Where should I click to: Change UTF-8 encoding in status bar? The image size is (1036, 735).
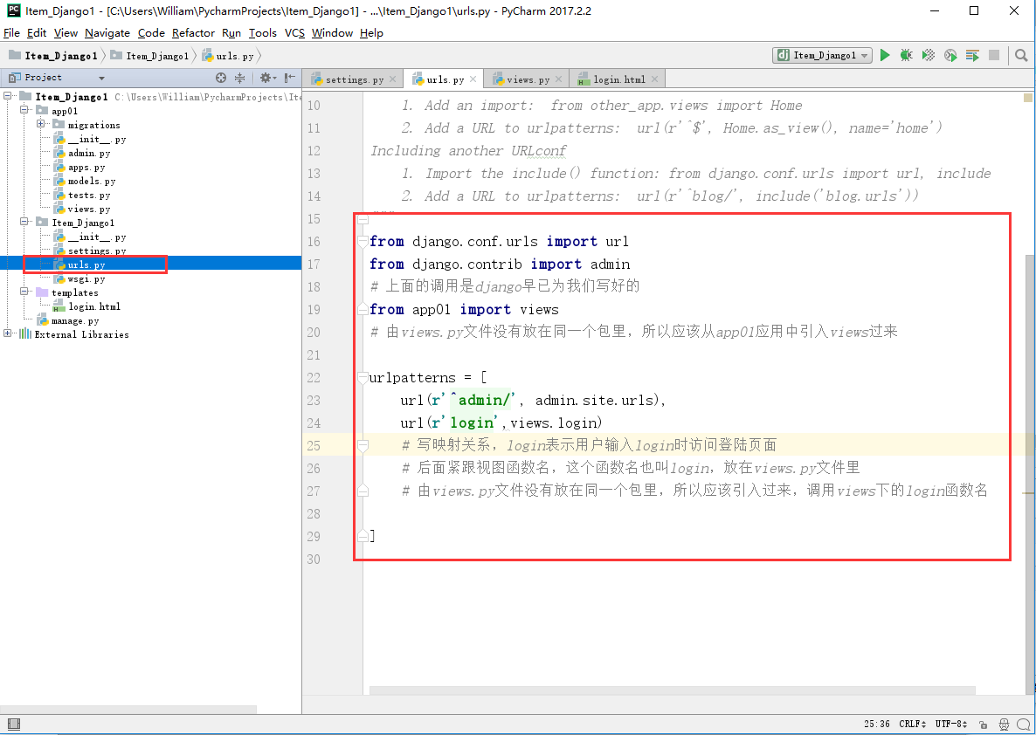click(x=951, y=725)
